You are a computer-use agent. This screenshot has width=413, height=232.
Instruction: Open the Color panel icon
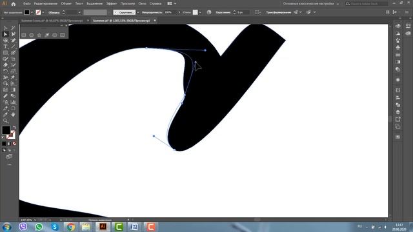398,26
